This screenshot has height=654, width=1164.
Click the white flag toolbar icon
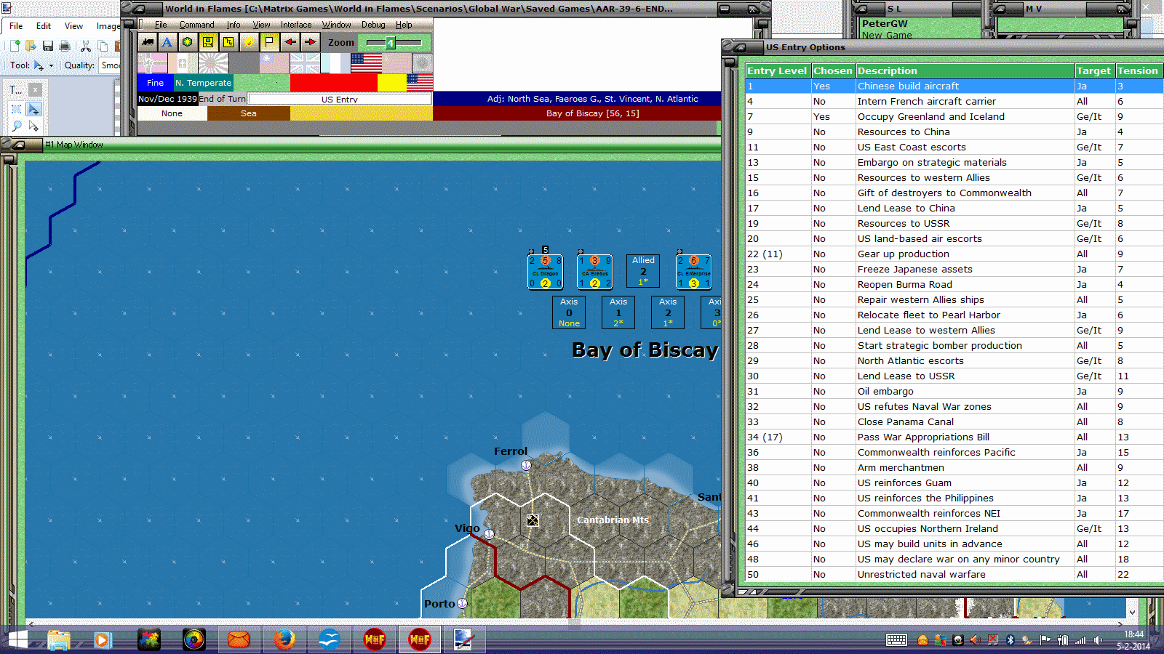269,42
